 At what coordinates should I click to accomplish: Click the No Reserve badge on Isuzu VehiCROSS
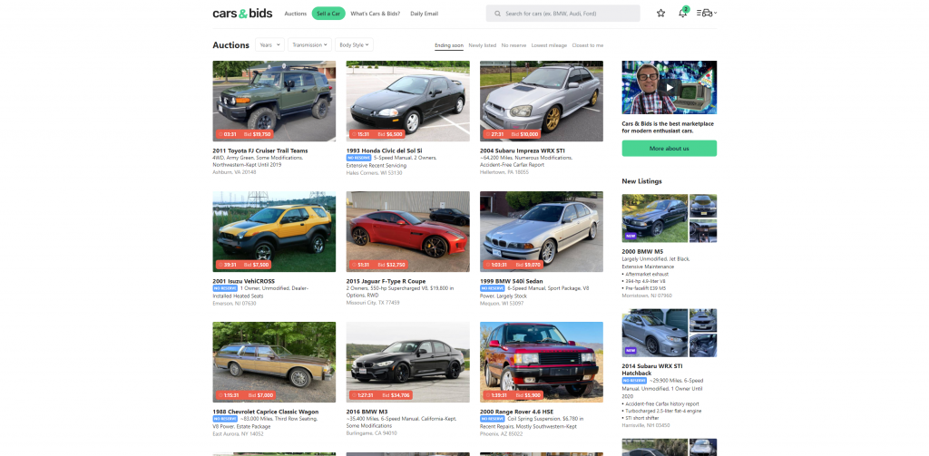[x=225, y=288]
